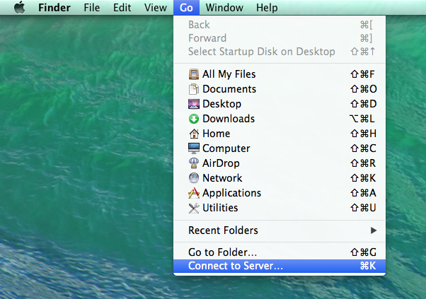Screen dimensions: 426x299
Task: Expand the Recent Folders submenu arrow
Action: click(x=374, y=230)
